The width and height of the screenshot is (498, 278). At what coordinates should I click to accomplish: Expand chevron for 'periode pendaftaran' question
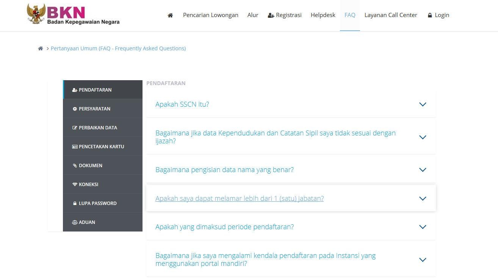(423, 227)
